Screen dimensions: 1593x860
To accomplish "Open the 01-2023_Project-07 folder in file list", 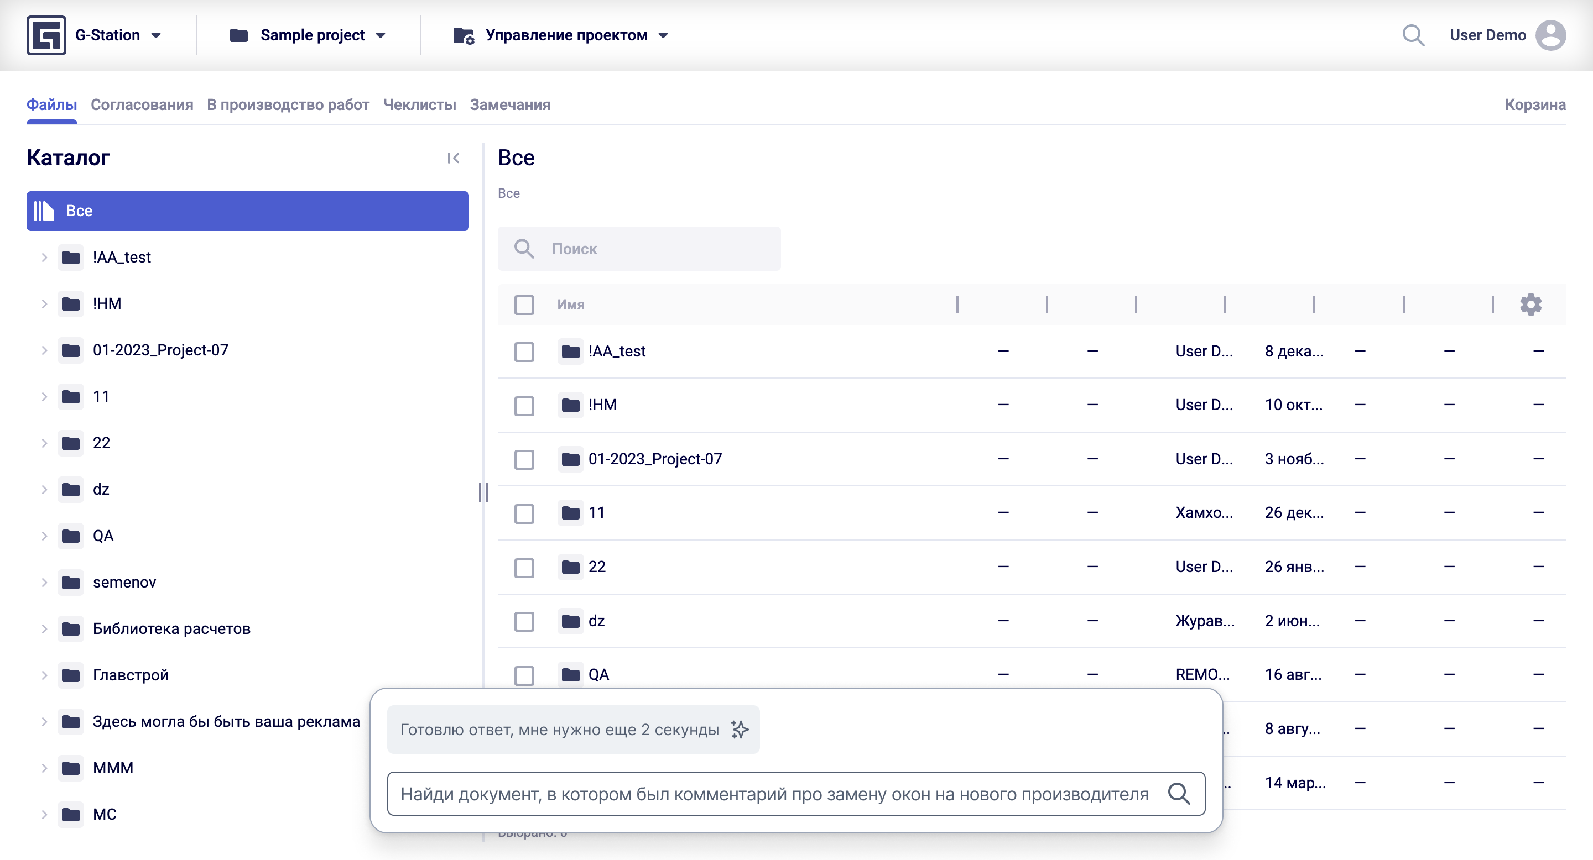I will pos(654,459).
